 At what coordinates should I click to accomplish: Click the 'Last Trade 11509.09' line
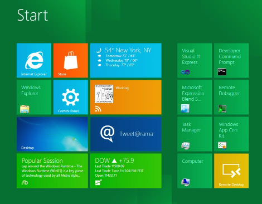click(x=110, y=166)
